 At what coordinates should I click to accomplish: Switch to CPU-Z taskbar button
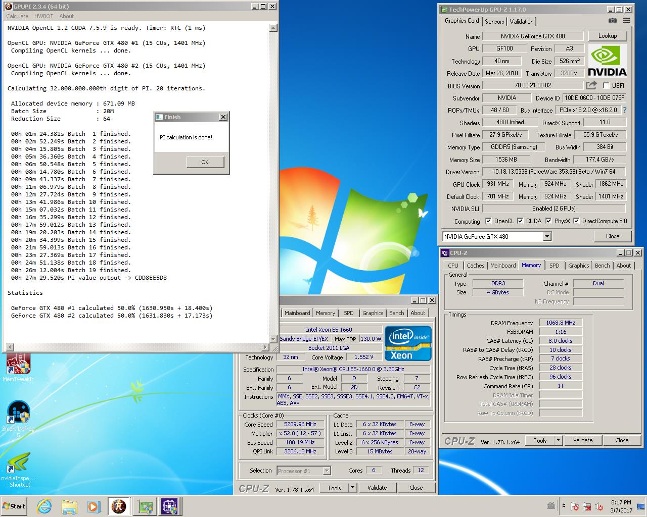pos(168,506)
